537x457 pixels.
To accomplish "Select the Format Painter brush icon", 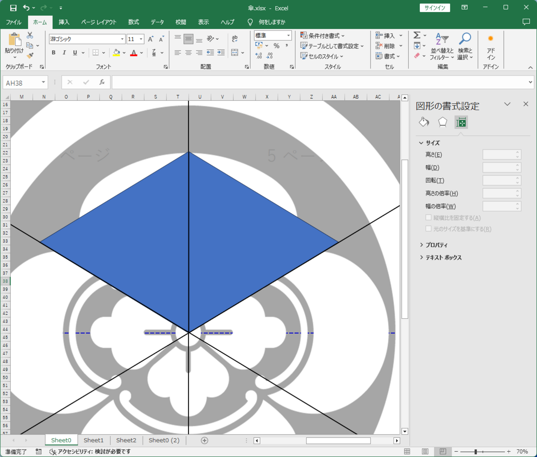I will (x=30, y=56).
